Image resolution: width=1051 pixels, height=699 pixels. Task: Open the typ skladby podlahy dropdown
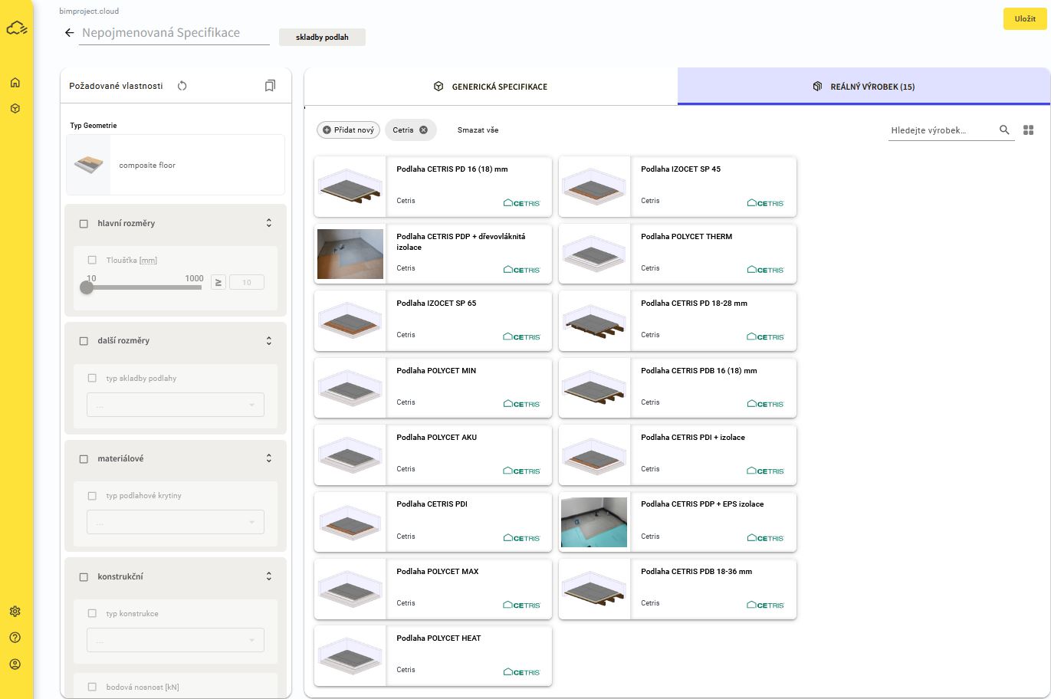pyautogui.click(x=176, y=405)
